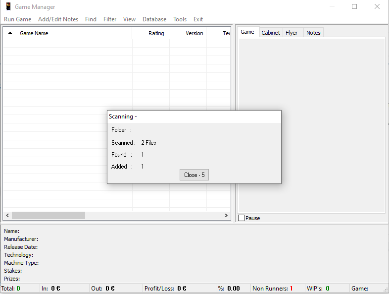Open the Add/Edit Notes menu
The height and width of the screenshot is (294, 389).
click(x=58, y=19)
